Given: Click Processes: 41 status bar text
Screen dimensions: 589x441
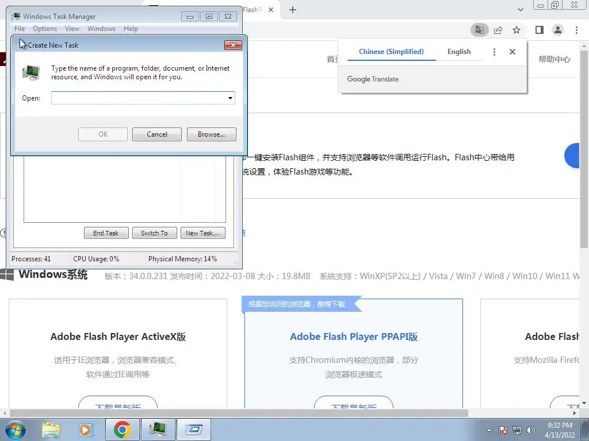Looking at the screenshot, I should coord(31,259).
